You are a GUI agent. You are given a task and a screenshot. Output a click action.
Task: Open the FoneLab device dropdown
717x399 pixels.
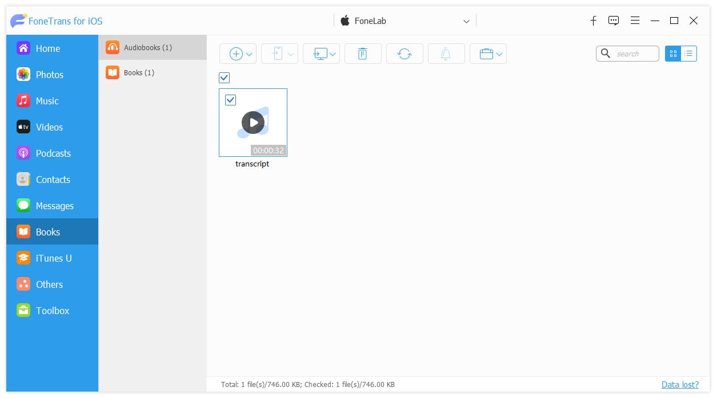[x=466, y=21]
